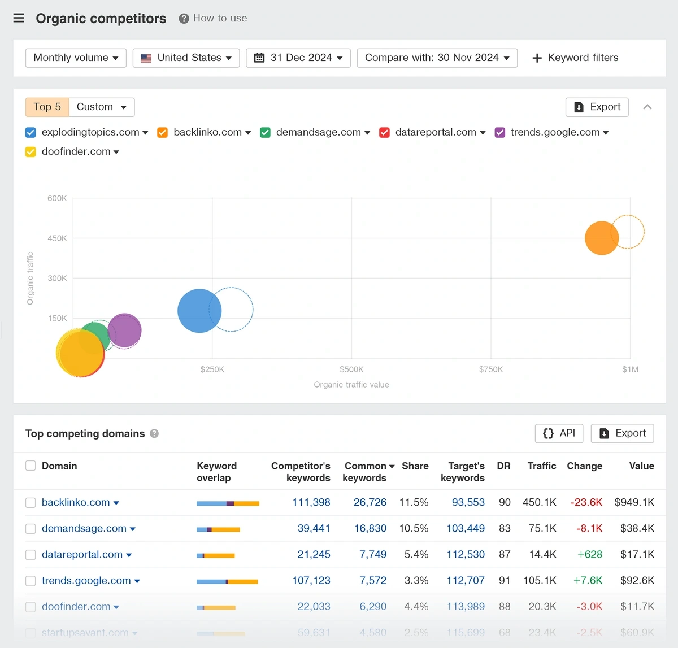Open the How to use link
678x648 pixels.
[220, 18]
